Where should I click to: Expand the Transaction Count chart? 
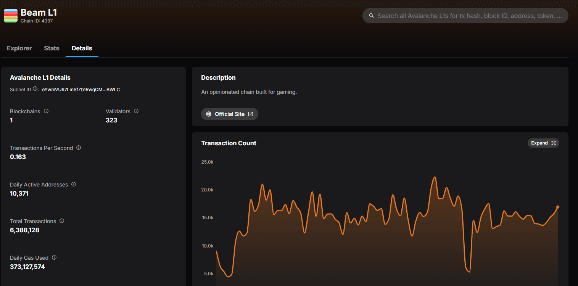tap(543, 143)
